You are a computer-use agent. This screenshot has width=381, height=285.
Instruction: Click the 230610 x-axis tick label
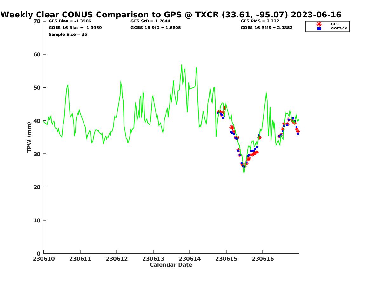point(43,259)
